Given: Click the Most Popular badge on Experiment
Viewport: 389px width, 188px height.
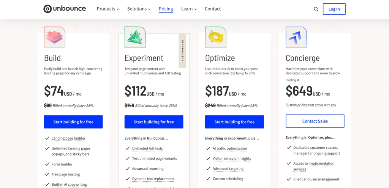Looking at the screenshot, I should coord(182,51).
